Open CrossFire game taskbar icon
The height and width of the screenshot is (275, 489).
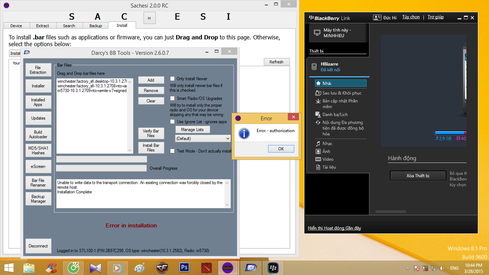162,267
